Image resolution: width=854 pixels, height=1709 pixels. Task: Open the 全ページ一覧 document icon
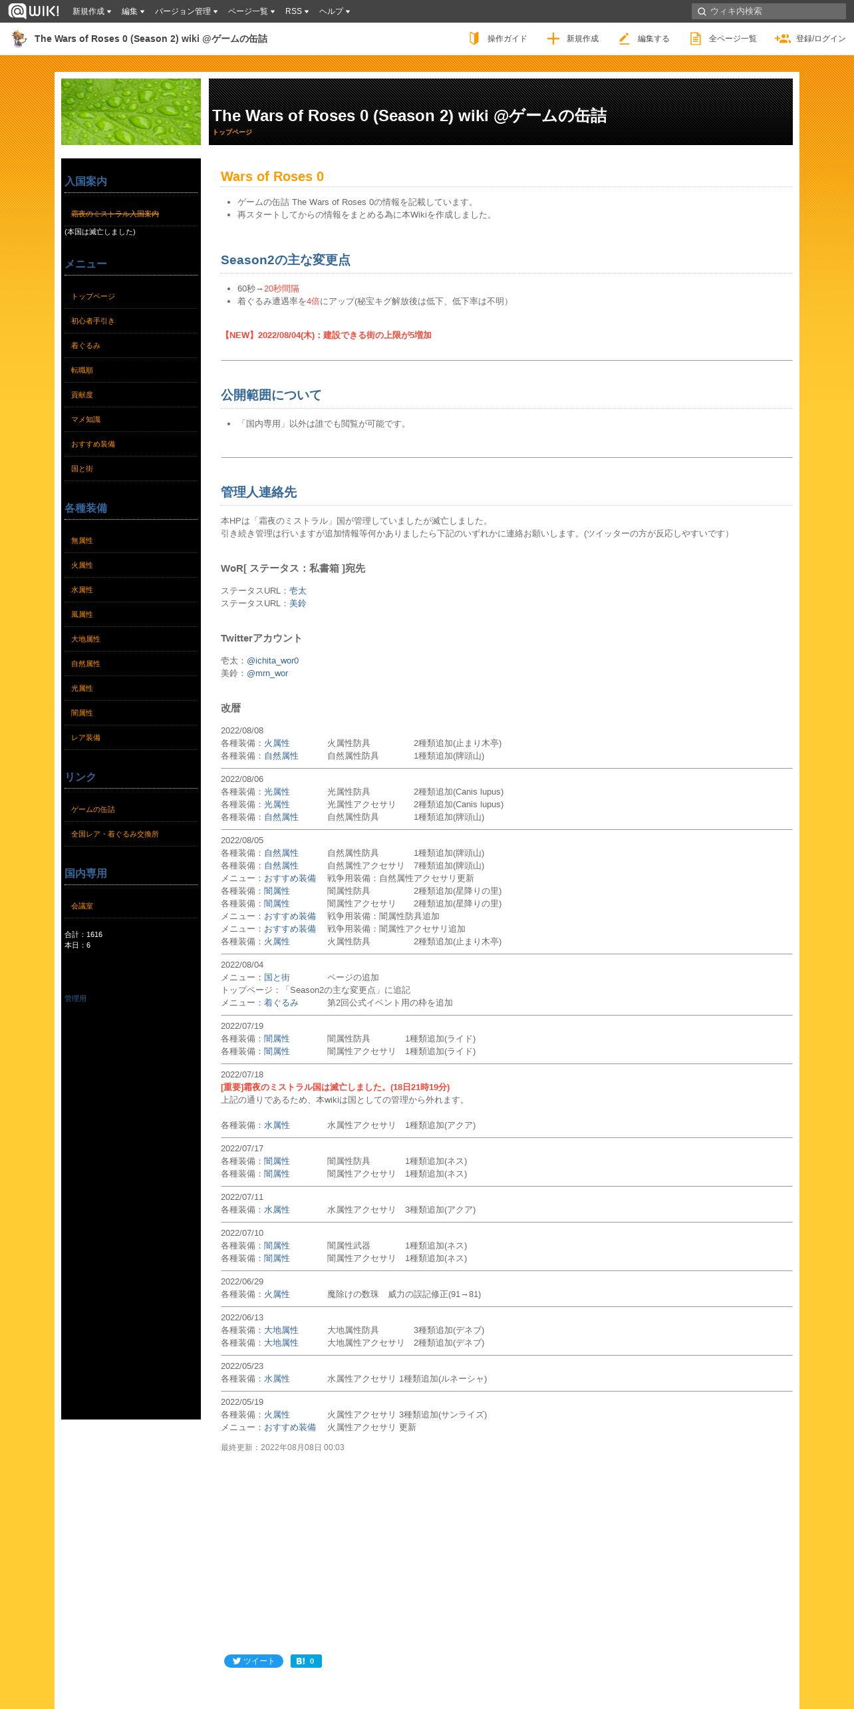695,39
